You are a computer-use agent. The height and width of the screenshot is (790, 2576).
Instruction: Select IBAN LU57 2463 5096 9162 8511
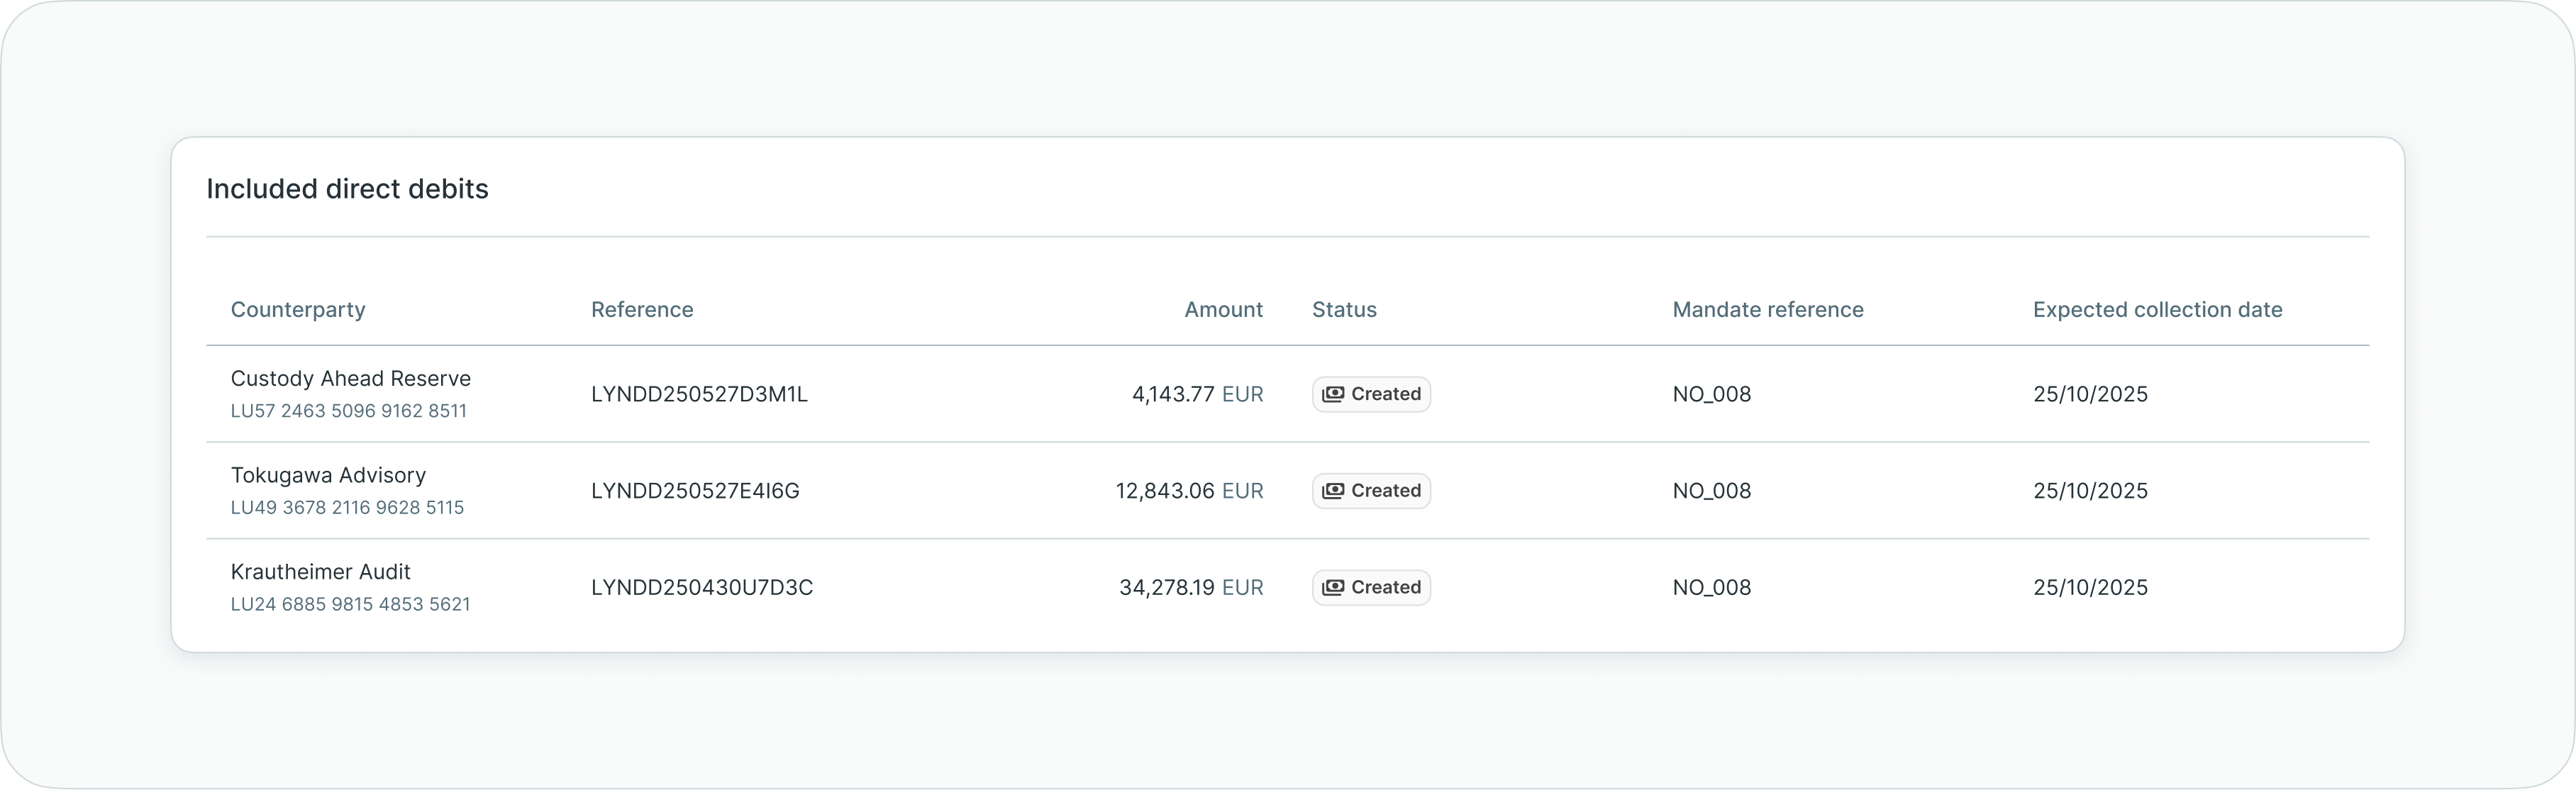(348, 411)
